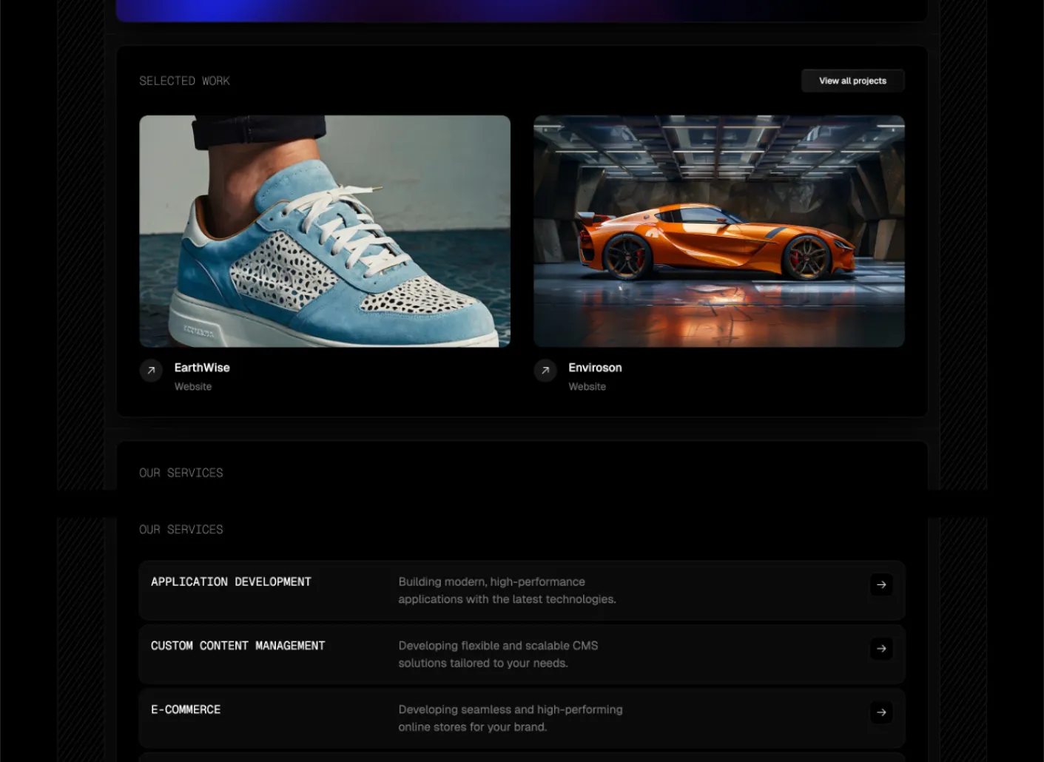1044x762 pixels.
Task: Click 'Developing seamless and high-performing' text
Action: [x=511, y=709]
